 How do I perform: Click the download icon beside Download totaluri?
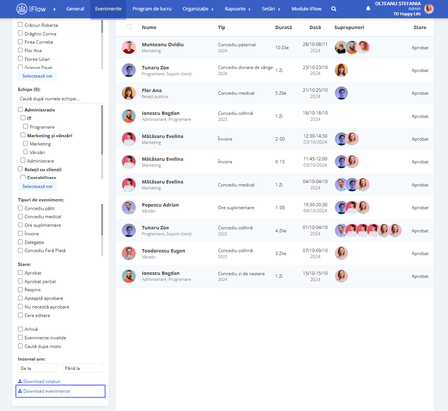(20, 381)
